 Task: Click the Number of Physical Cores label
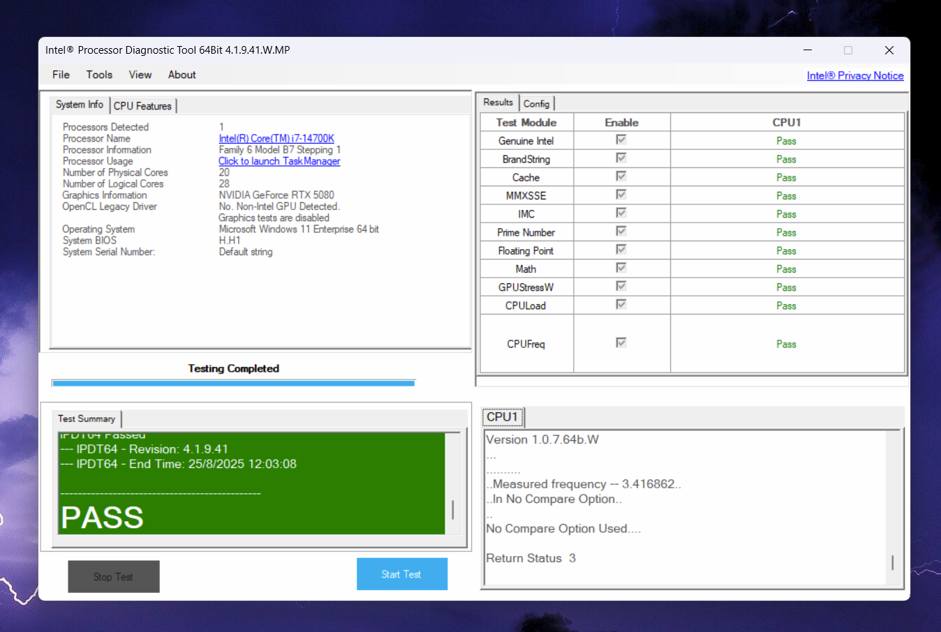point(115,172)
